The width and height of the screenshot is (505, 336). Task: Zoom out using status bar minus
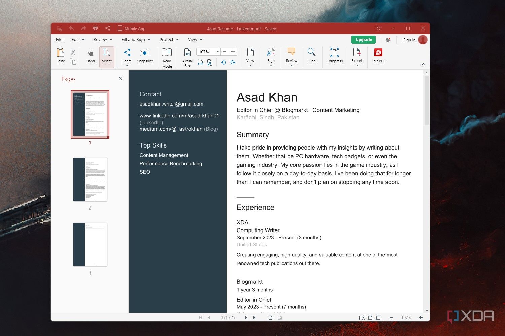391,318
